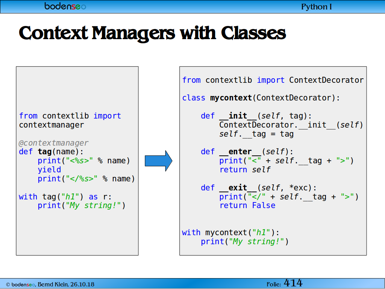Screen dimensions: 385x289
Task: Click the slide number '414' in footer
Action: pos(293,283)
